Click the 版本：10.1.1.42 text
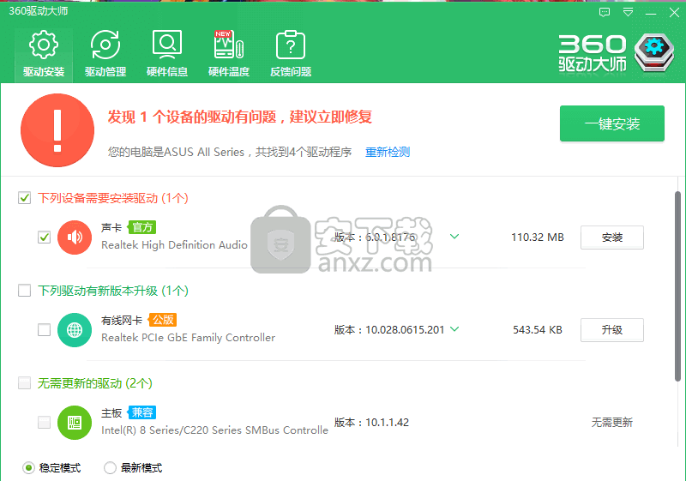Screen dimensions: 686x481 [371, 423]
